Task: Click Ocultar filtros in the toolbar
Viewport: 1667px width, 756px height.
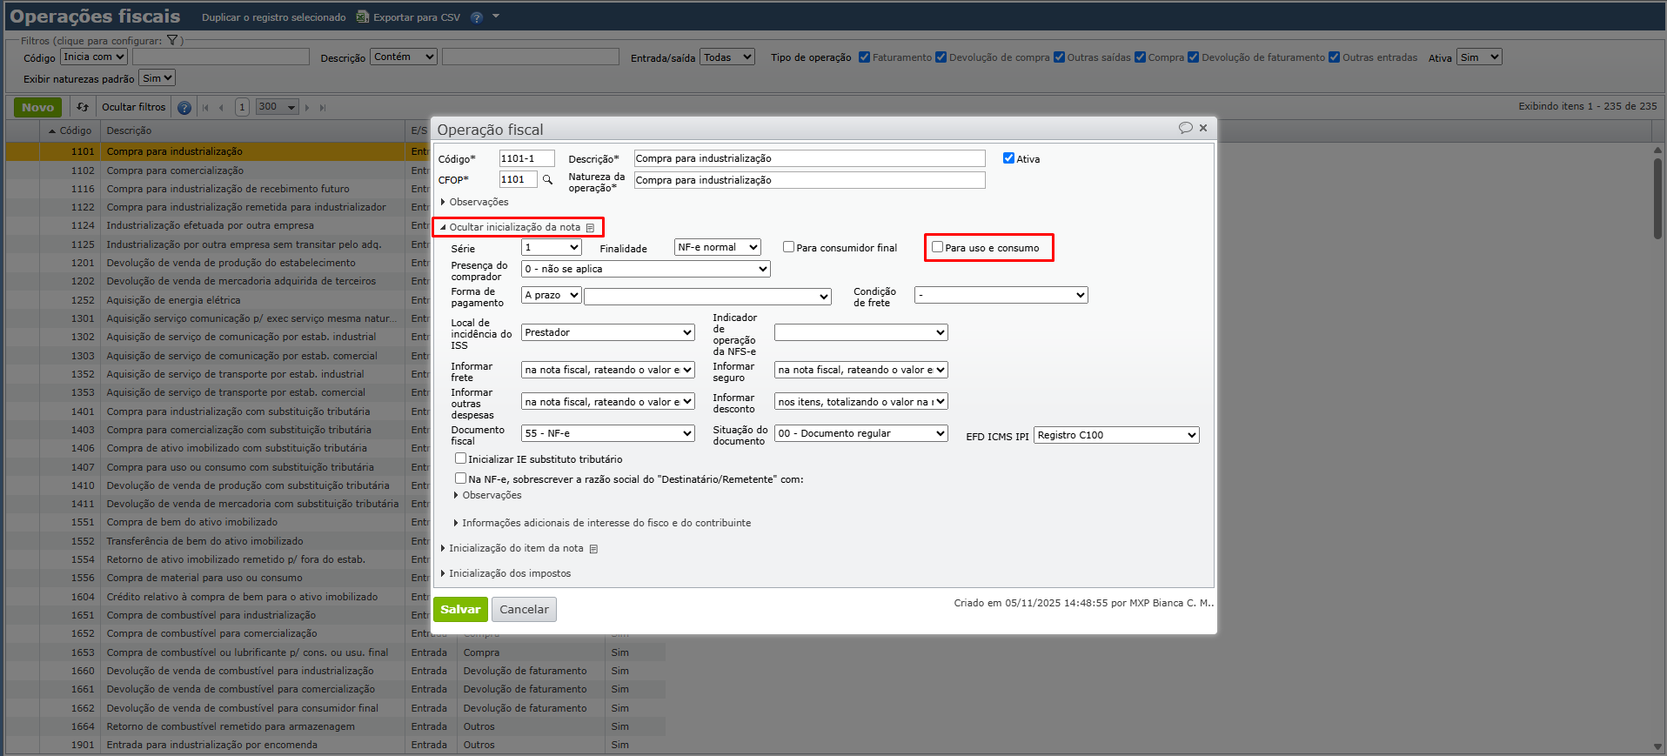Action: [133, 107]
